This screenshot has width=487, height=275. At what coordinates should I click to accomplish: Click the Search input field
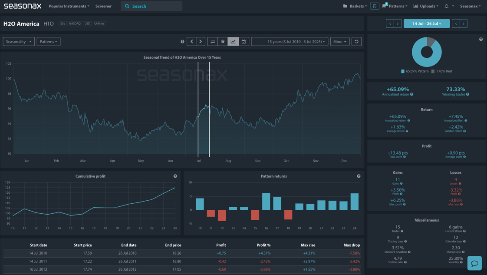151,6
